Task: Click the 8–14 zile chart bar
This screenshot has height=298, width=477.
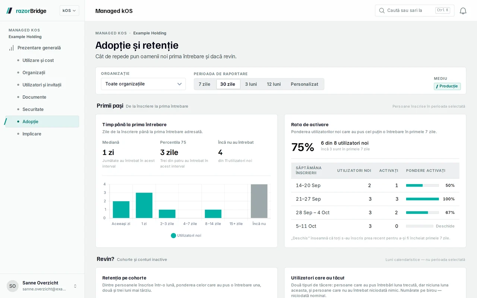Action: [x=213, y=214]
